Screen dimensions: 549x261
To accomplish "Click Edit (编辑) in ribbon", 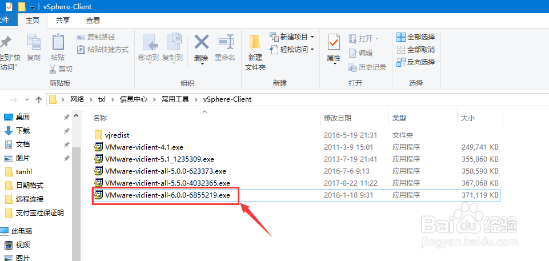I will click(x=360, y=53).
